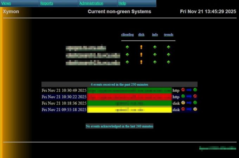Viewport: 239px width, 158px height.
Task: Open the Reports menu
Action: tap(47, 4)
